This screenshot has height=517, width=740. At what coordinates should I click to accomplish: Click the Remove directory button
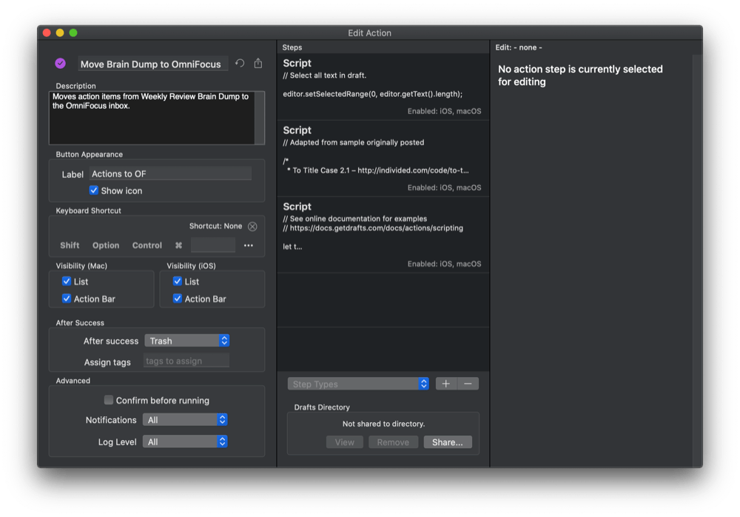(x=393, y=442)
